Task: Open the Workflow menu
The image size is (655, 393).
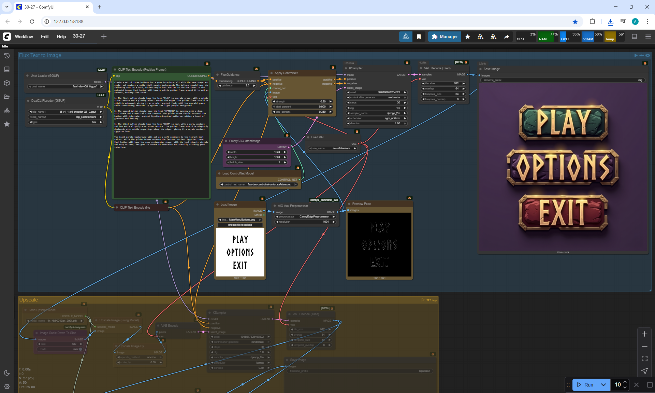Action: (x=24, y=37)
